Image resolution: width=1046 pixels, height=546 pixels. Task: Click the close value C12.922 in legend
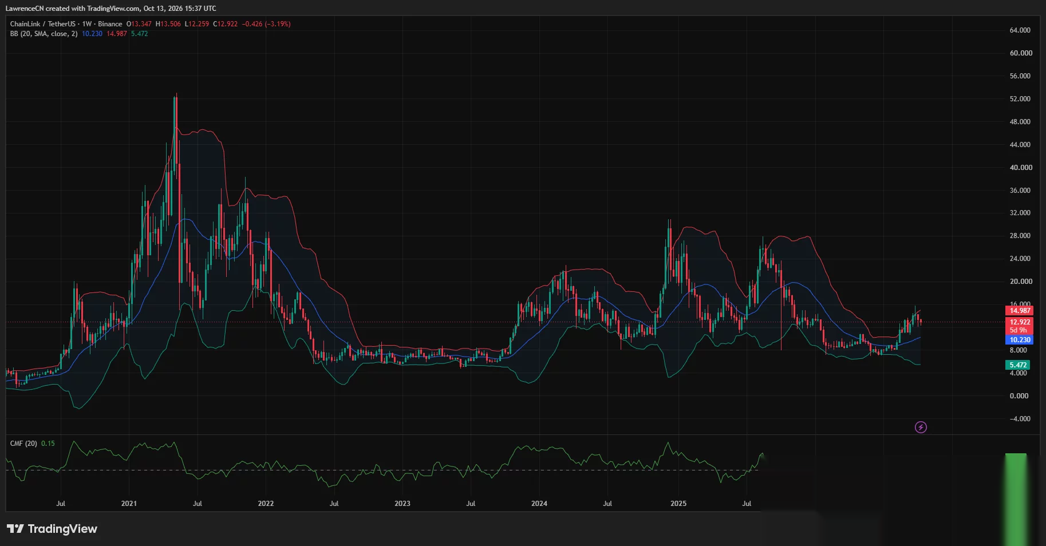[225, 24]
